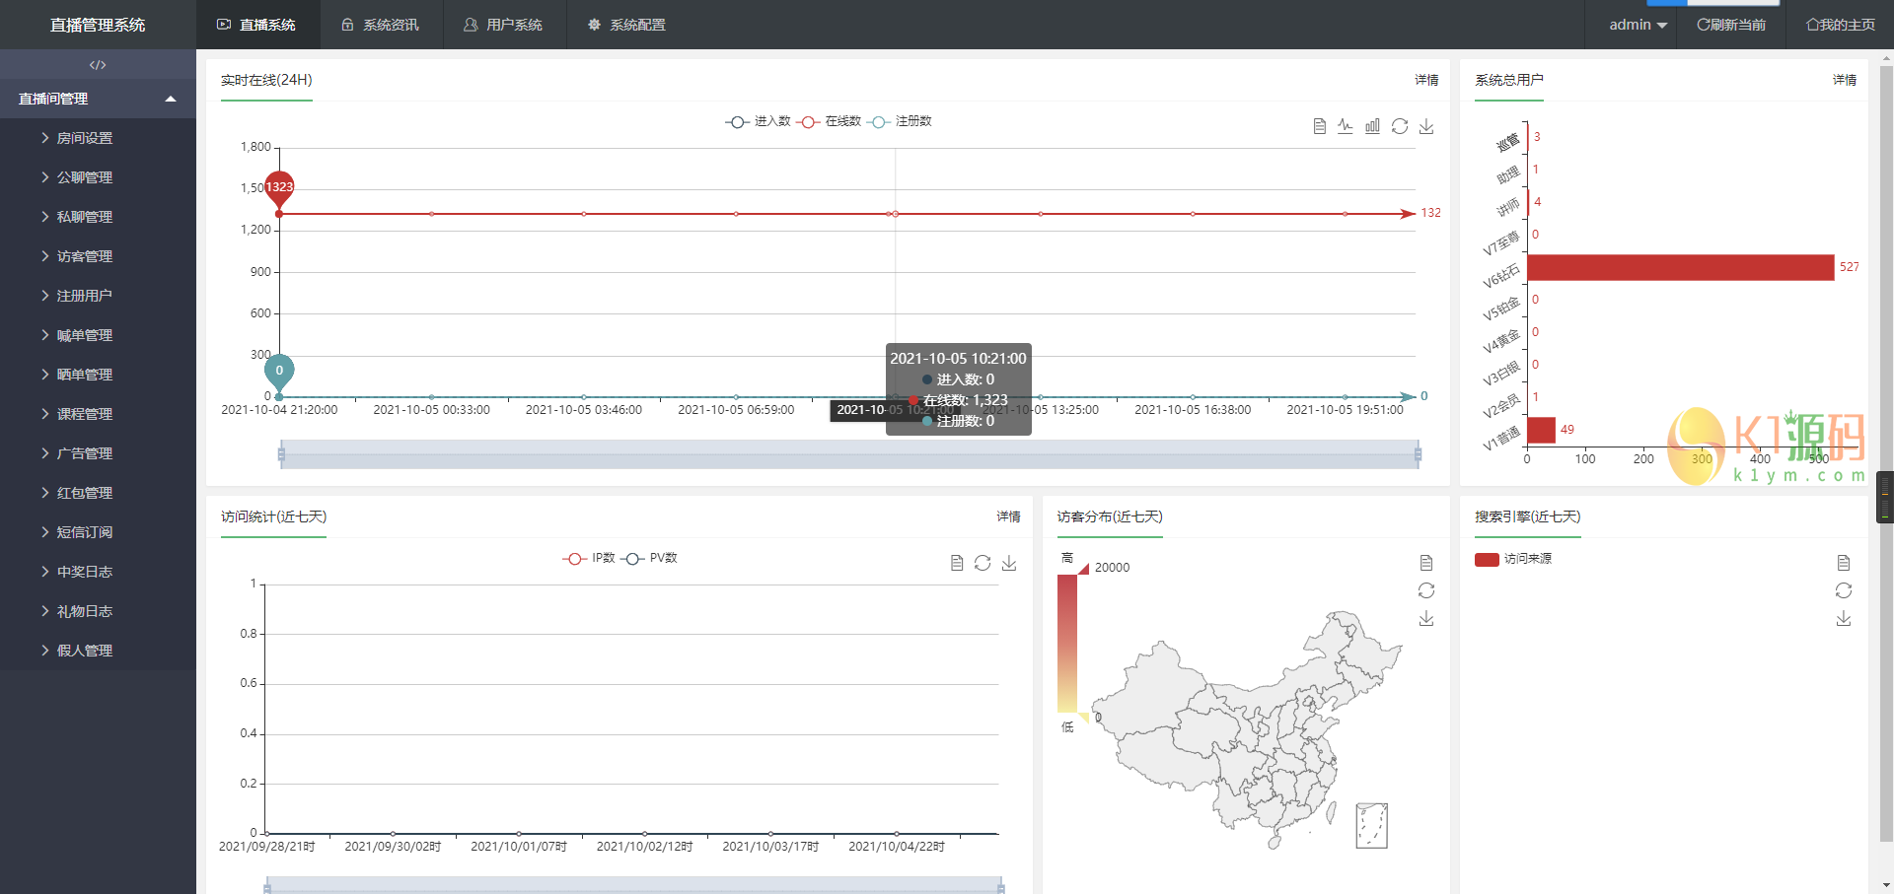Switch realtime chart to bar view
The image size is (1894, 894).
1372,126
